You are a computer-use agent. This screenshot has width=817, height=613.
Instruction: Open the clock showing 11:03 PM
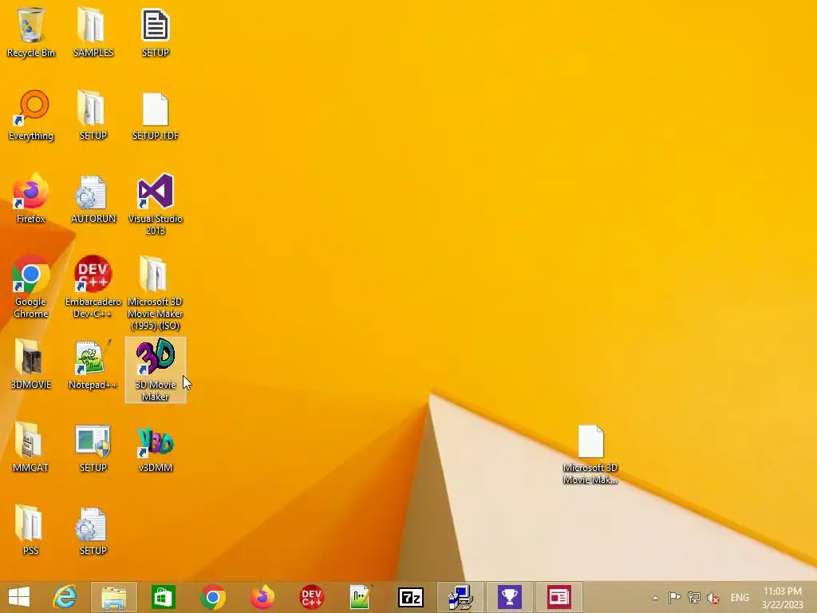click(x=783, y=598)
